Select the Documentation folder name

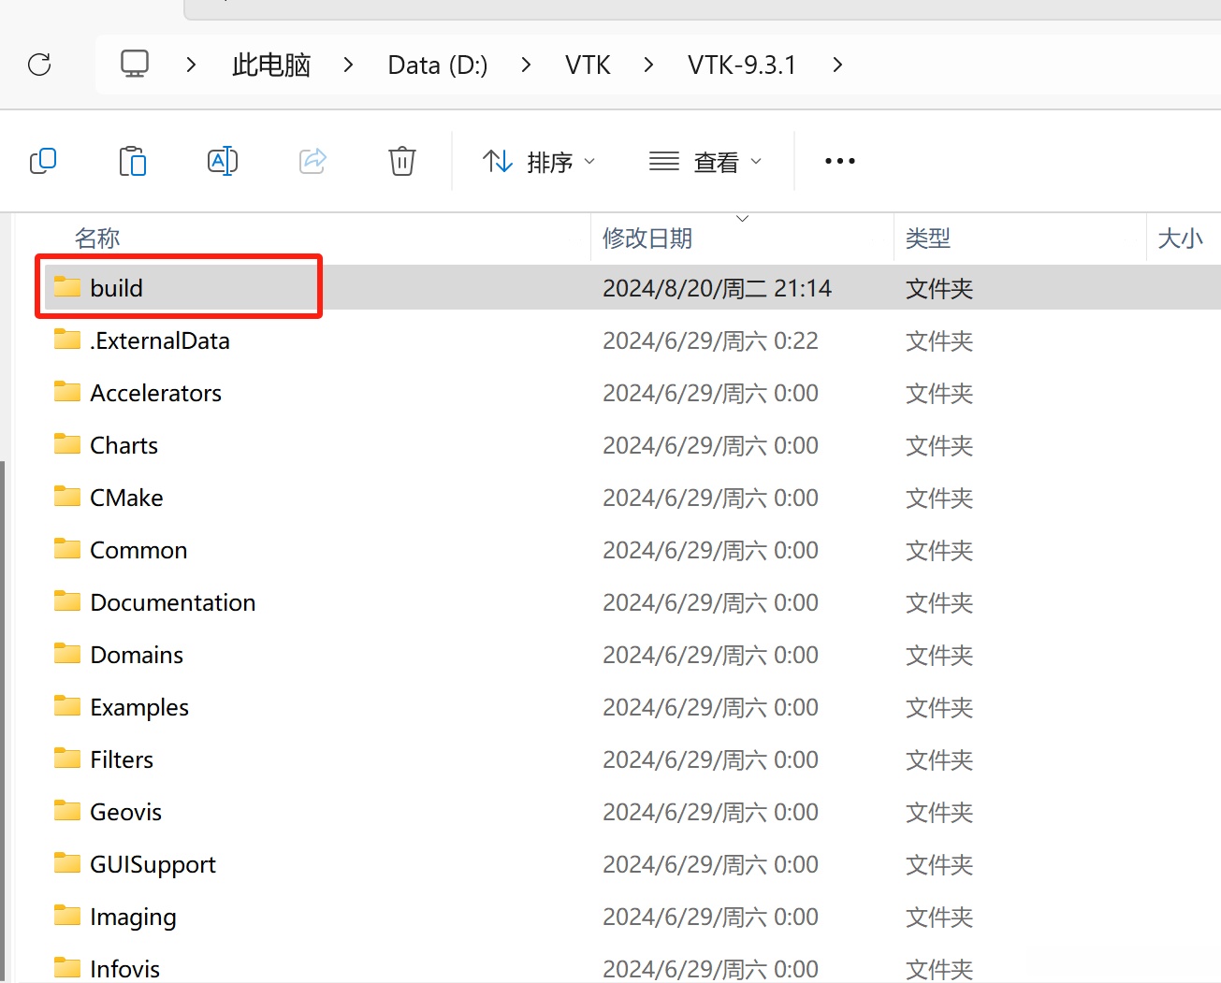pyautogui.click(x=173, y=602)
